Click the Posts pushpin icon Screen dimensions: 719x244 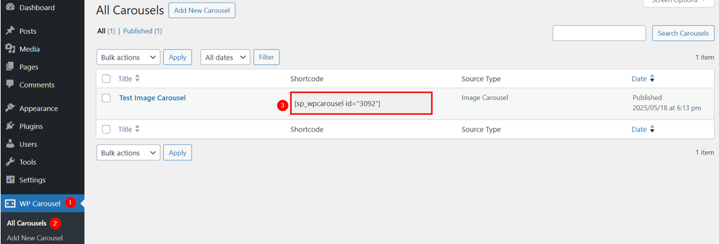pos(10,31)
